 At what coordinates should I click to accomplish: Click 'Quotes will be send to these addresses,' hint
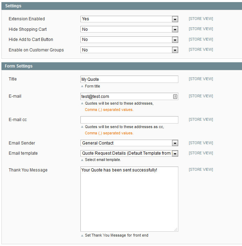119,103
